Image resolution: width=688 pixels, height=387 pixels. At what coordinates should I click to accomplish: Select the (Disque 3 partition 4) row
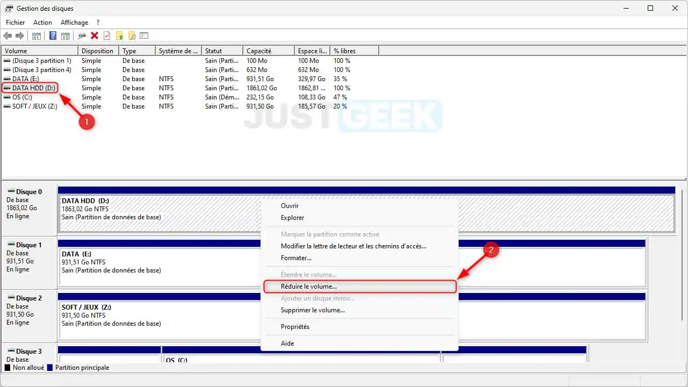[191, 70]
